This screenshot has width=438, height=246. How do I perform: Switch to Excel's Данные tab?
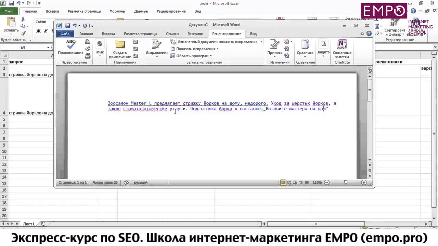141,11
